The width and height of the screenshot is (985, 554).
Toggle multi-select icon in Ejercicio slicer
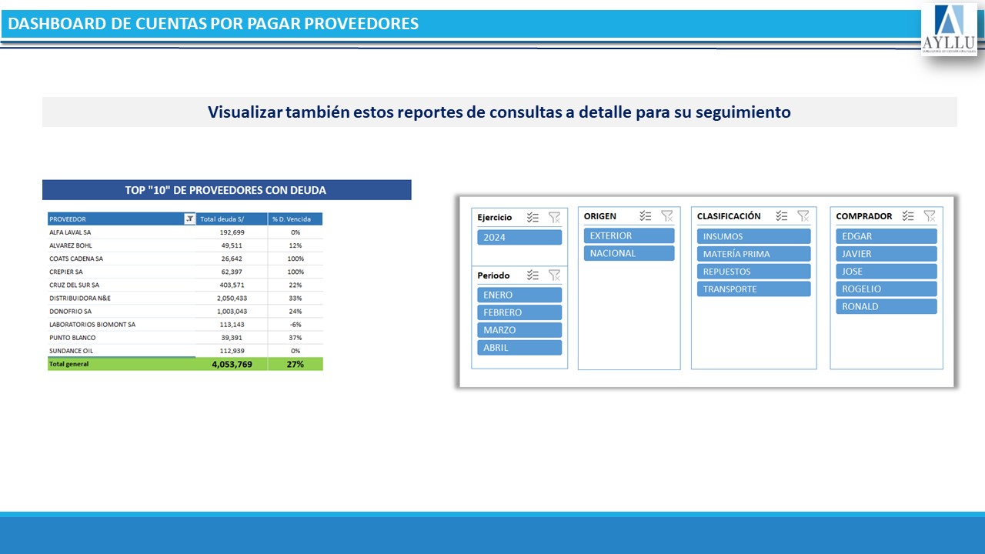point(533,218)
